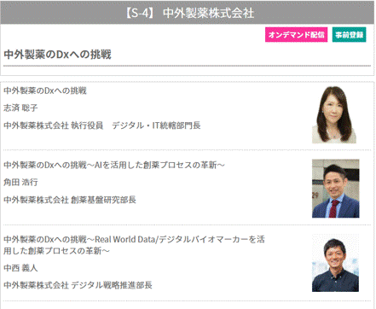The width and height of the screenshot is (376, 309).
Task: Open the Real World Data talk title
Action: click(134, 239)
